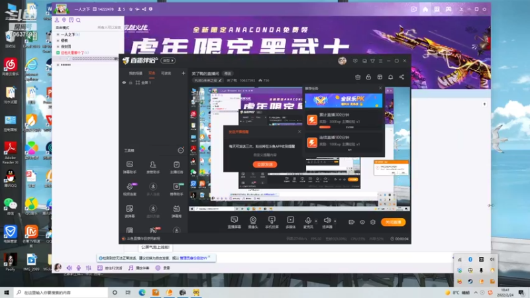Show hidden system tray icons arrow
530x298 pixels.
click(x=476, y=292)
